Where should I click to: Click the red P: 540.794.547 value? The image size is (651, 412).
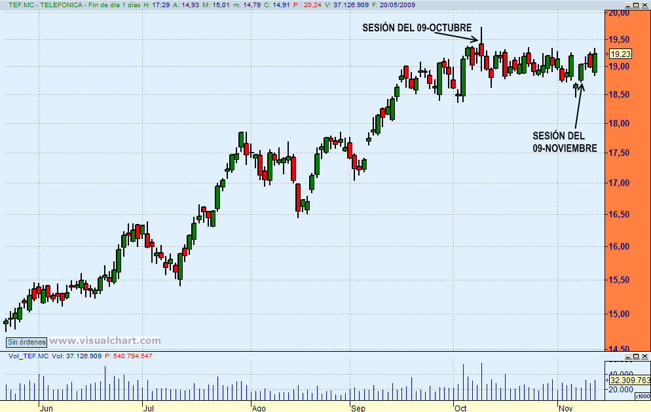[128, 356]
